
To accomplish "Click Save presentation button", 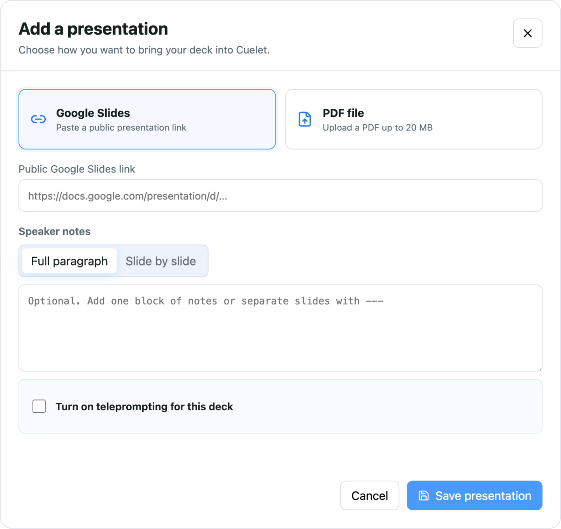I will click(x=475, y=495).
